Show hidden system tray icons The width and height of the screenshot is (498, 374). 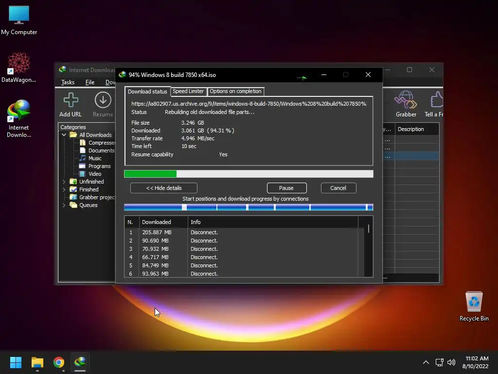[426, 362]
